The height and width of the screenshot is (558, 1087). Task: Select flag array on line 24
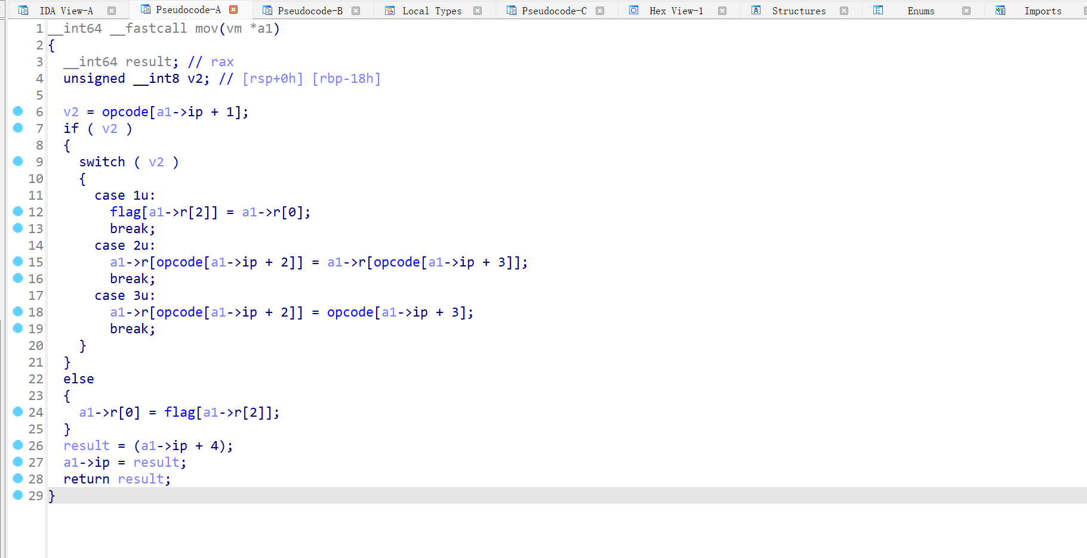180,413
